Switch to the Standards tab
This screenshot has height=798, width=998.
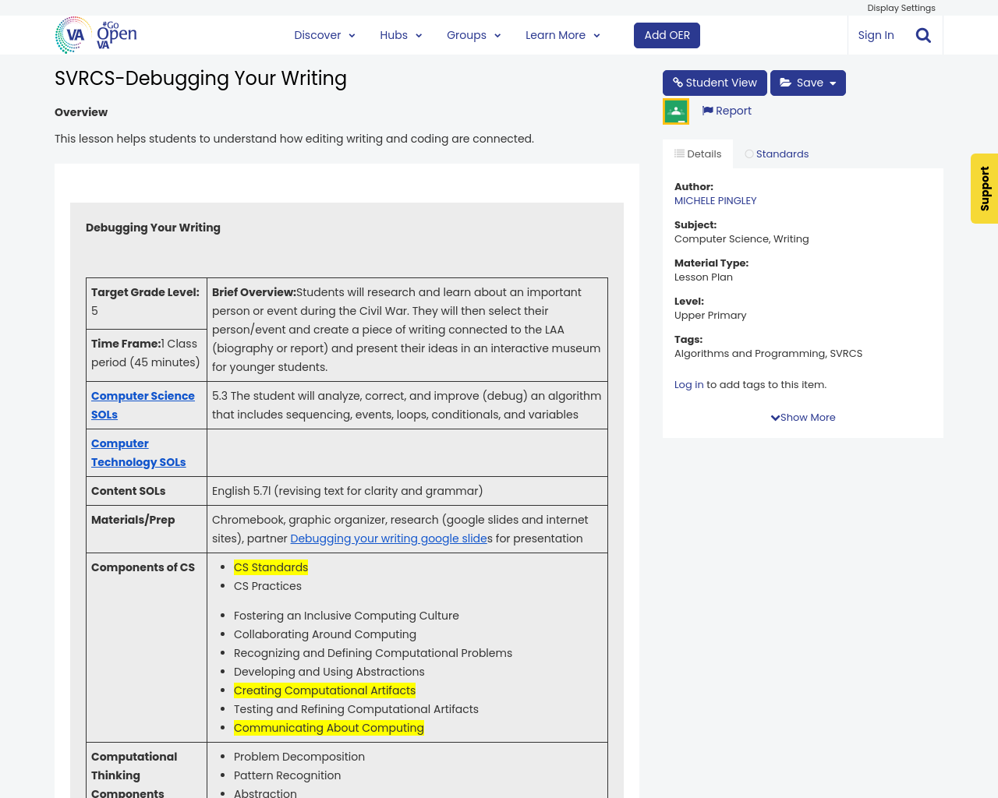(777, 153)
